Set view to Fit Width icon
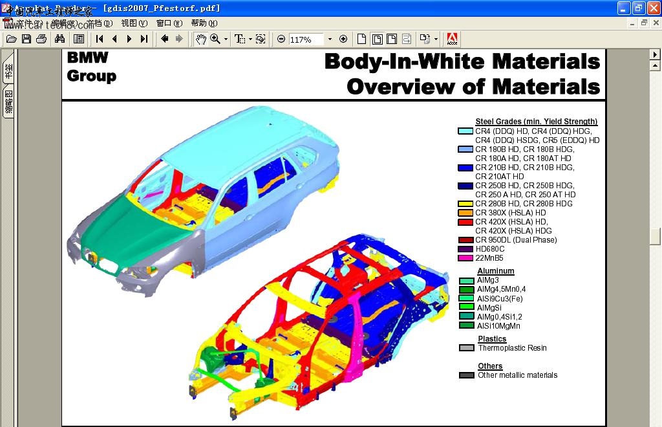The image size is (662, 427). [x=392, y=39]
